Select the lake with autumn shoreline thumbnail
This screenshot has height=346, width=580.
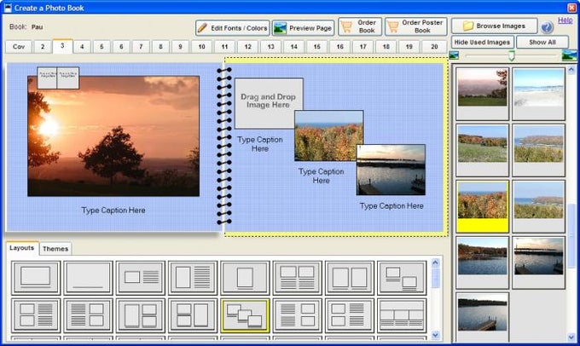coord(483,262)
